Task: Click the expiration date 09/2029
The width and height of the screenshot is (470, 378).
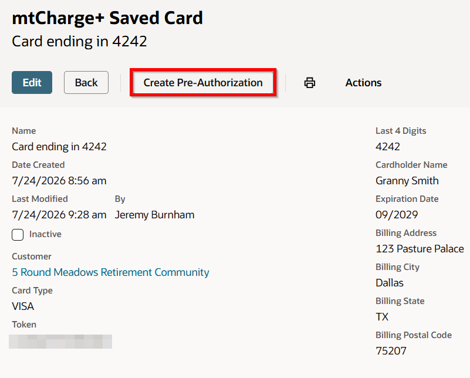Action: [x=397, y=215]
